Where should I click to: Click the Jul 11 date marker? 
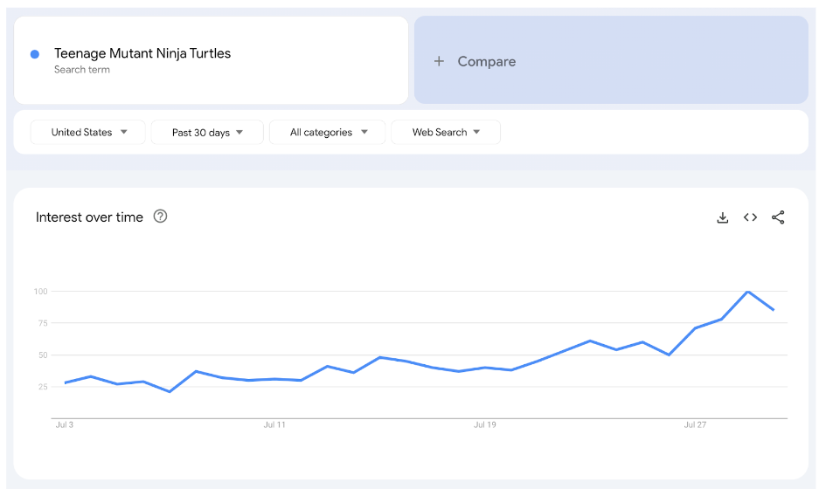pos(274,425)
